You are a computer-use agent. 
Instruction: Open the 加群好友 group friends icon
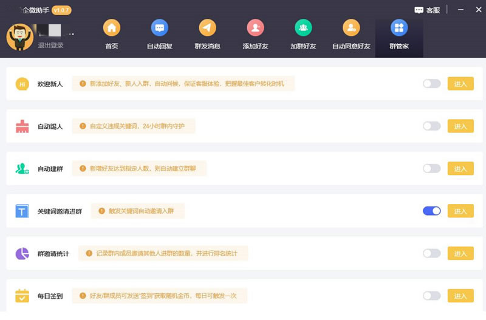tap(303, 28)
